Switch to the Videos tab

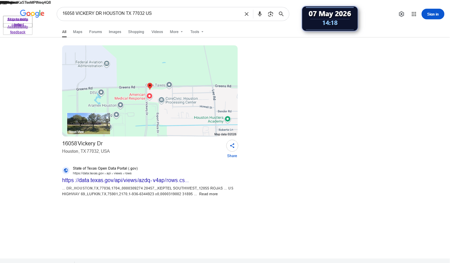point(157,32)
